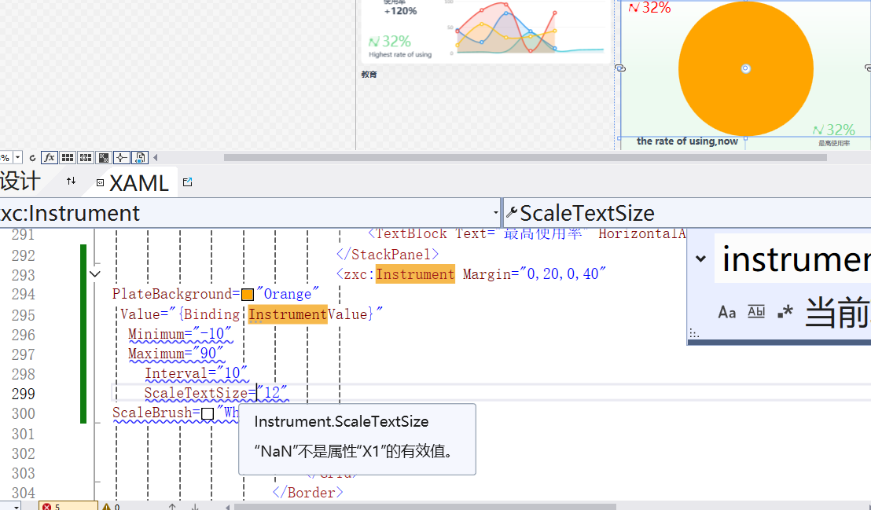Click the Interval="10" attribute
Screen dimensions: 871x510
click(196, 373)
